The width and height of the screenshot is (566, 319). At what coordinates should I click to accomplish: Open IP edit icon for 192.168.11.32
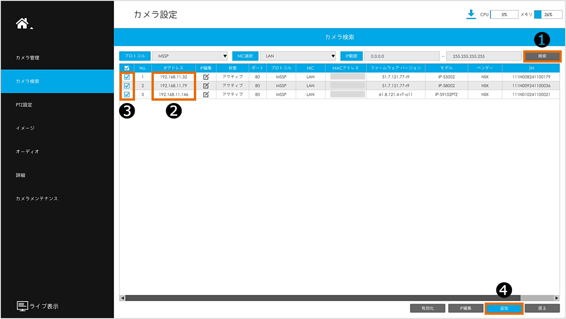(206, 77)
